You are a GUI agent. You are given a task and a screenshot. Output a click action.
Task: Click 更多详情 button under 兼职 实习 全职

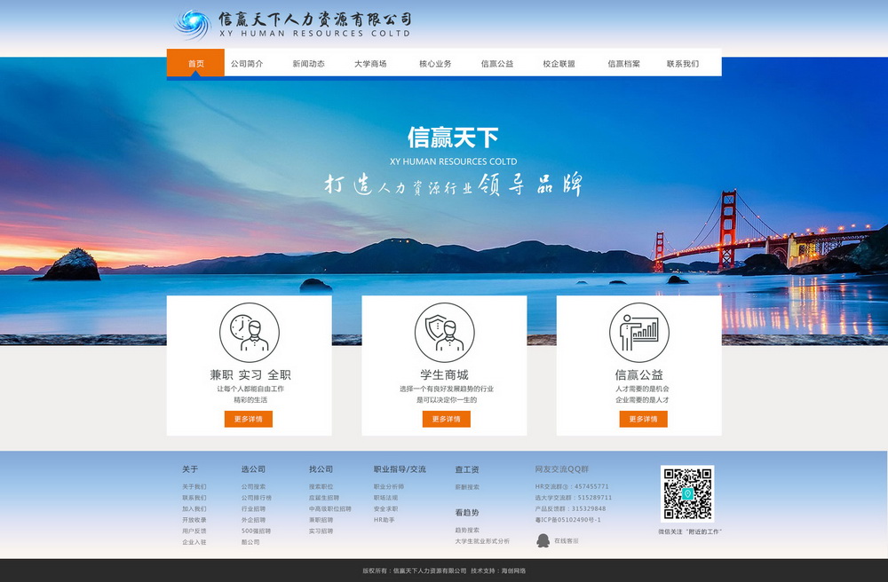(x=249, y=419)
